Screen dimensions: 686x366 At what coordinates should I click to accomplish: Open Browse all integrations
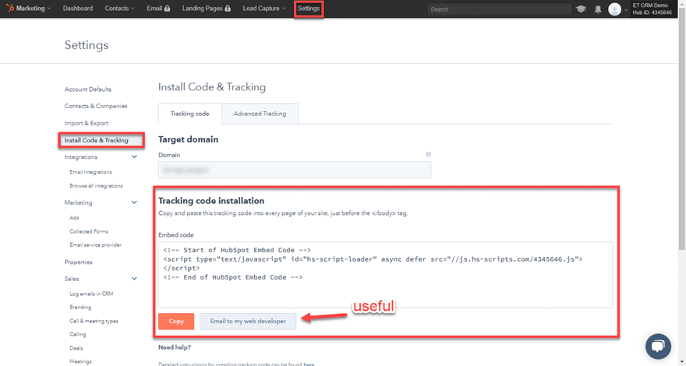pos(96,186)
